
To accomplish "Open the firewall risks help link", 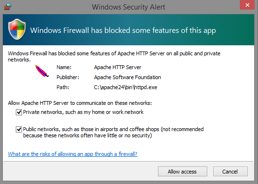I will [73, 154].
